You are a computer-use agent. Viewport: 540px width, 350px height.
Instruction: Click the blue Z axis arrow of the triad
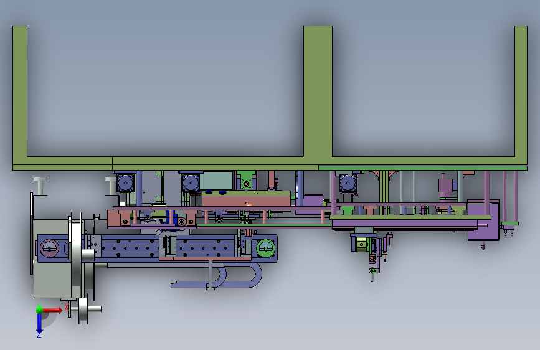coord(39,324)
